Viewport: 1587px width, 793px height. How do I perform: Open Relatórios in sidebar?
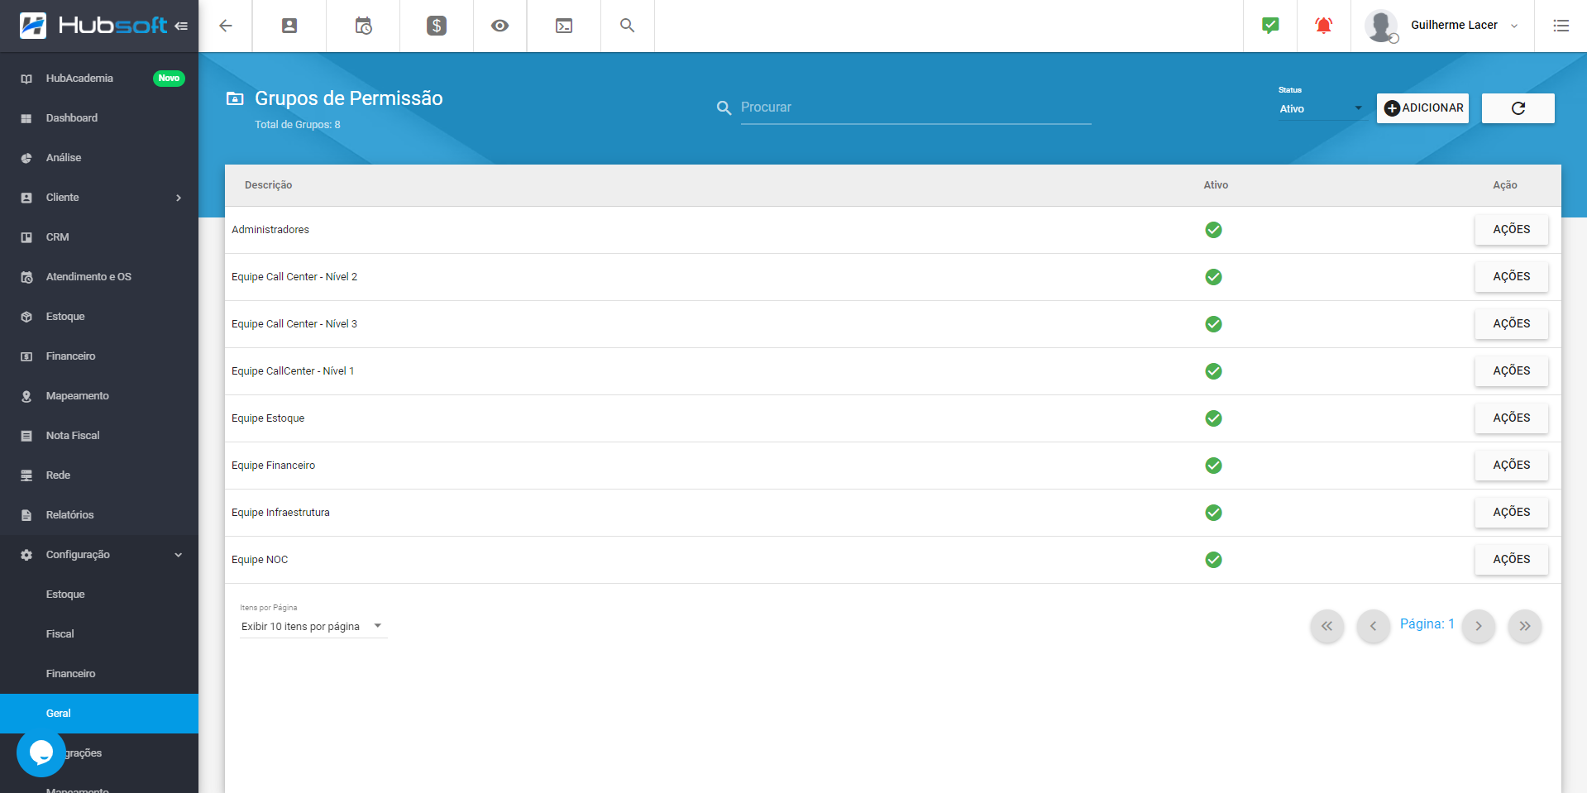99,515
